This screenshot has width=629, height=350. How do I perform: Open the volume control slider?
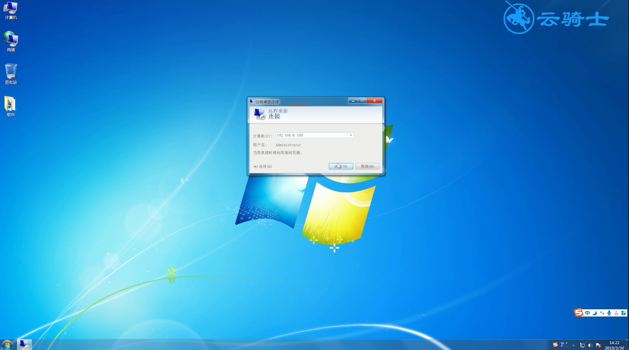point(589,345)
